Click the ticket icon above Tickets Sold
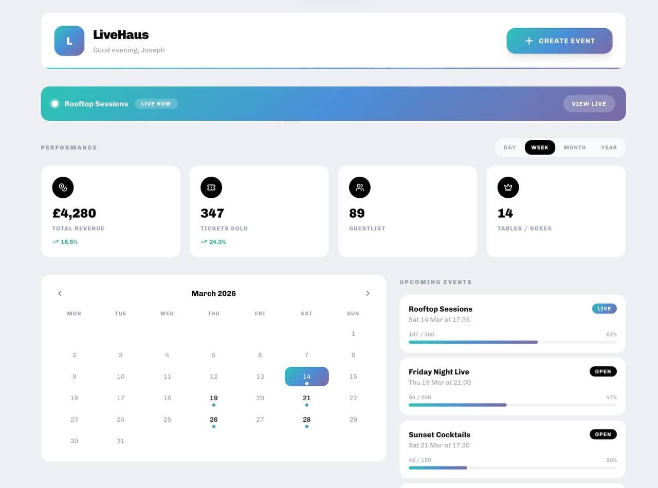Image resolution: width=658 pixels, height=488 pixels. point(211,187)
